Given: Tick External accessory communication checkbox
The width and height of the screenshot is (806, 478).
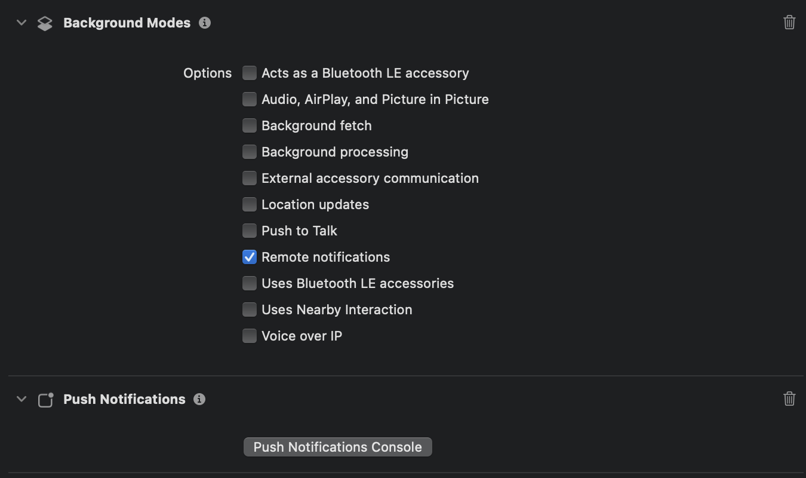Looking at the screenshot, I should pos(250,178).
